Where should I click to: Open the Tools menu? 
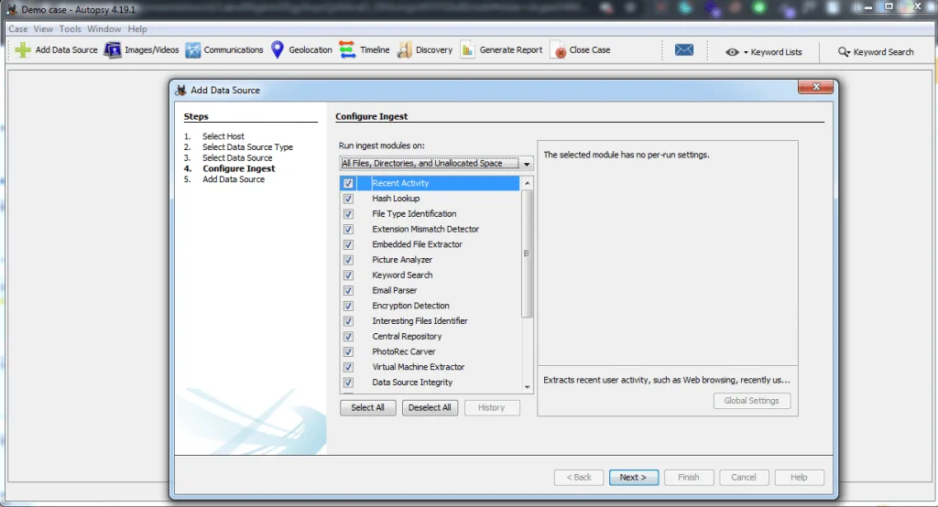tap(70, 28)
